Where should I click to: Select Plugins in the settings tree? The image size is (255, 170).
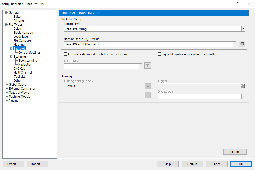tap(14, 101)
